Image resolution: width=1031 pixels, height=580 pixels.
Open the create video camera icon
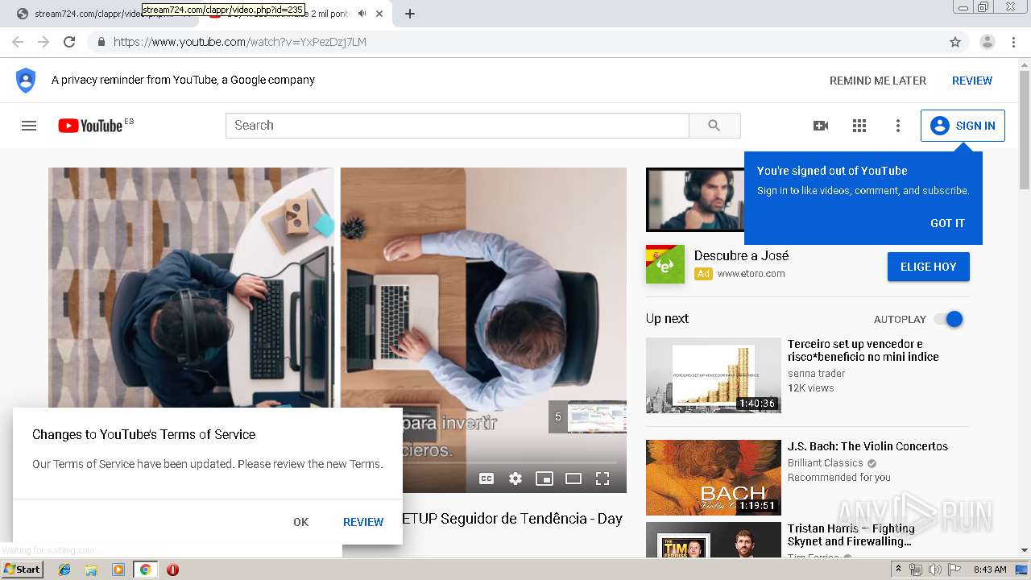point(821,126)
